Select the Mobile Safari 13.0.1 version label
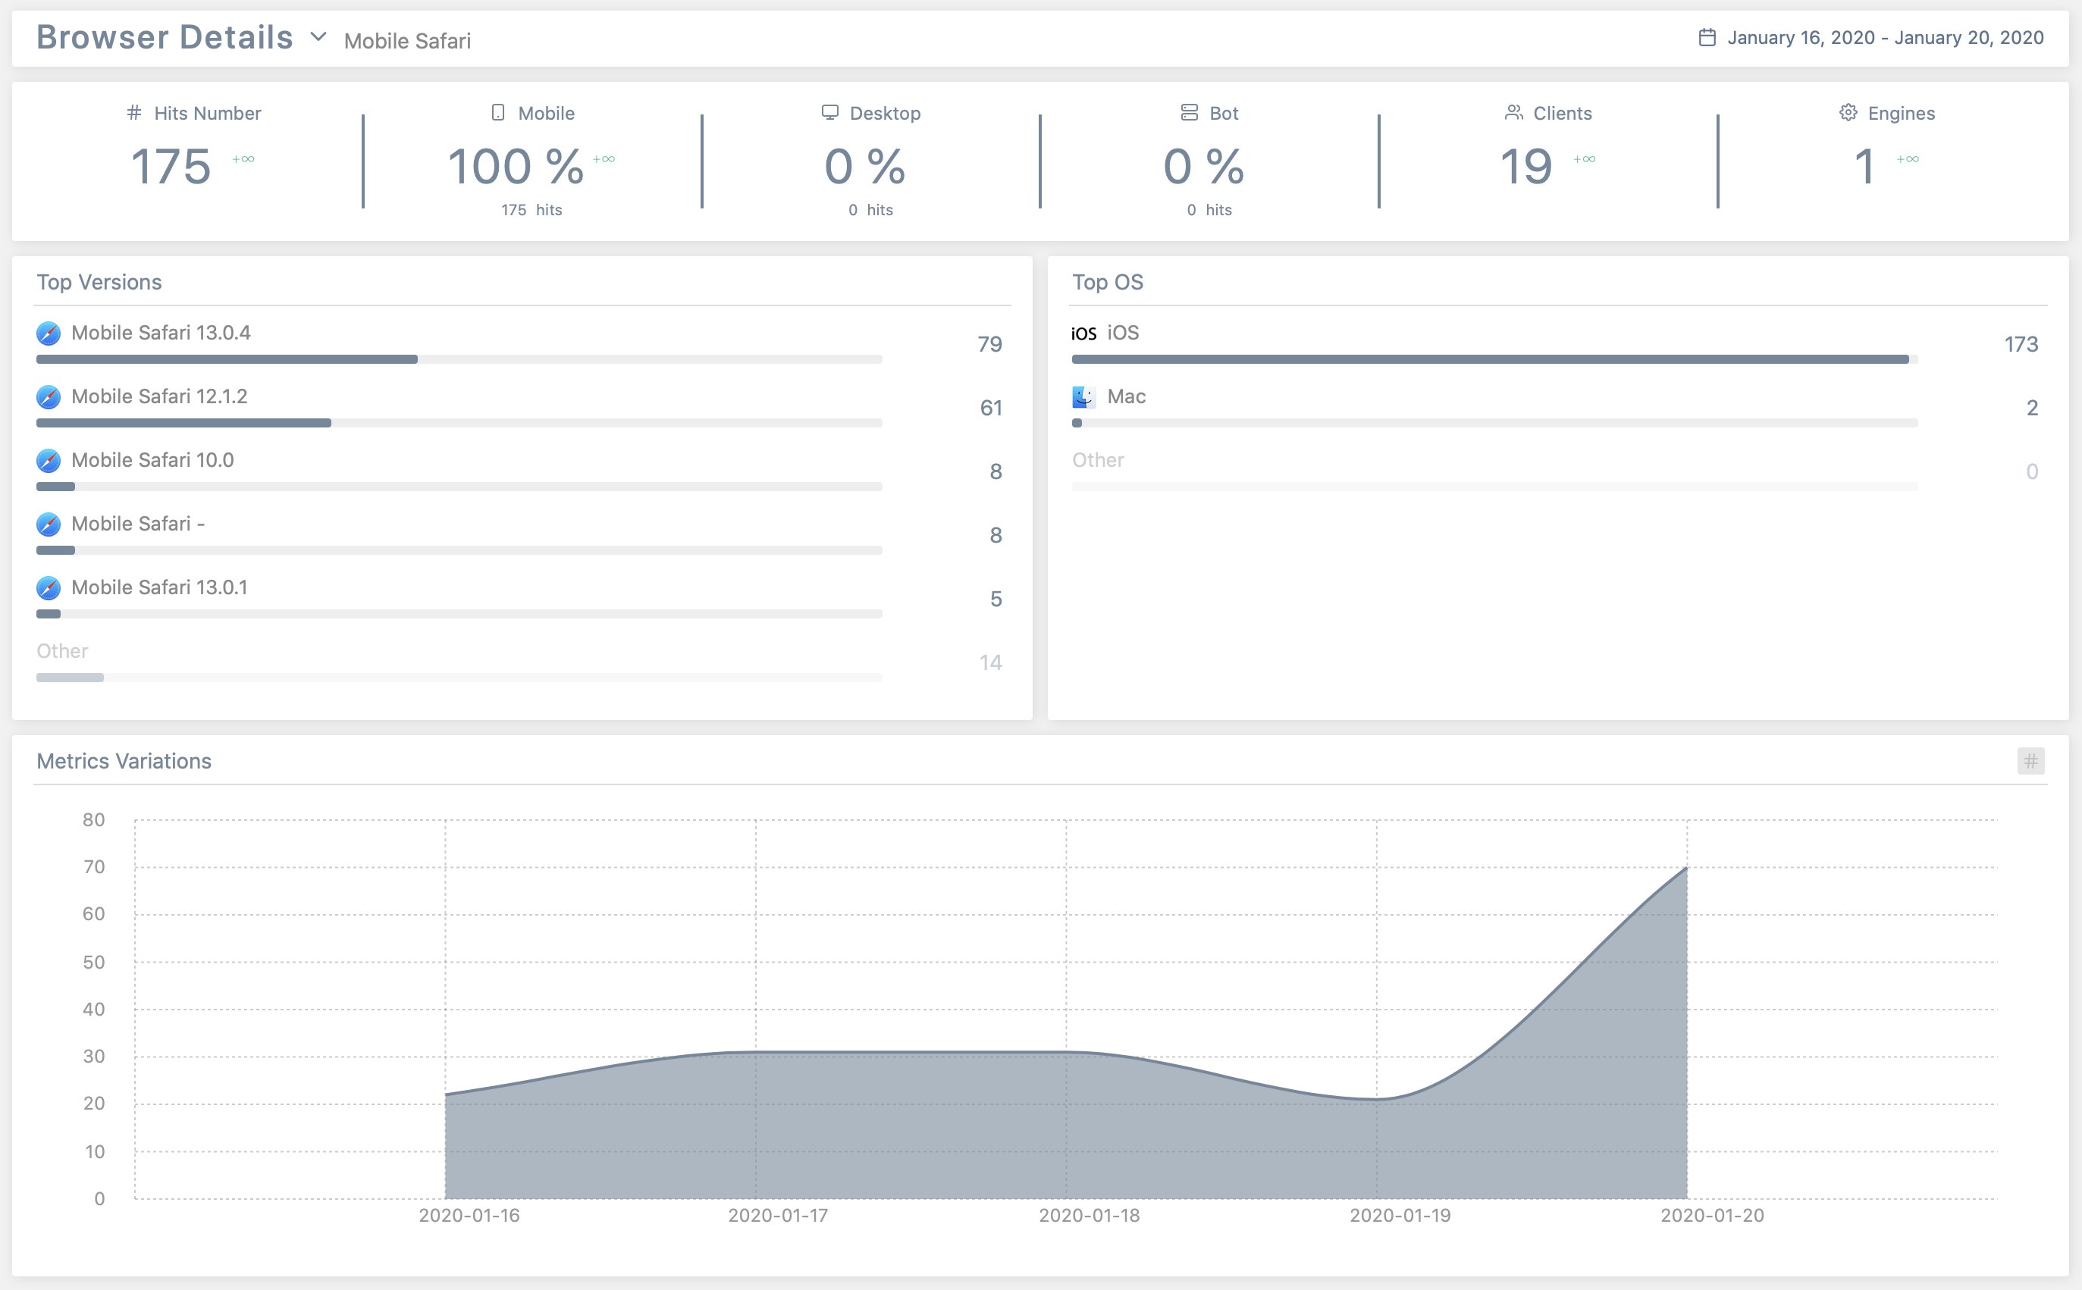 pyautogui.click(x=158, y=587)
